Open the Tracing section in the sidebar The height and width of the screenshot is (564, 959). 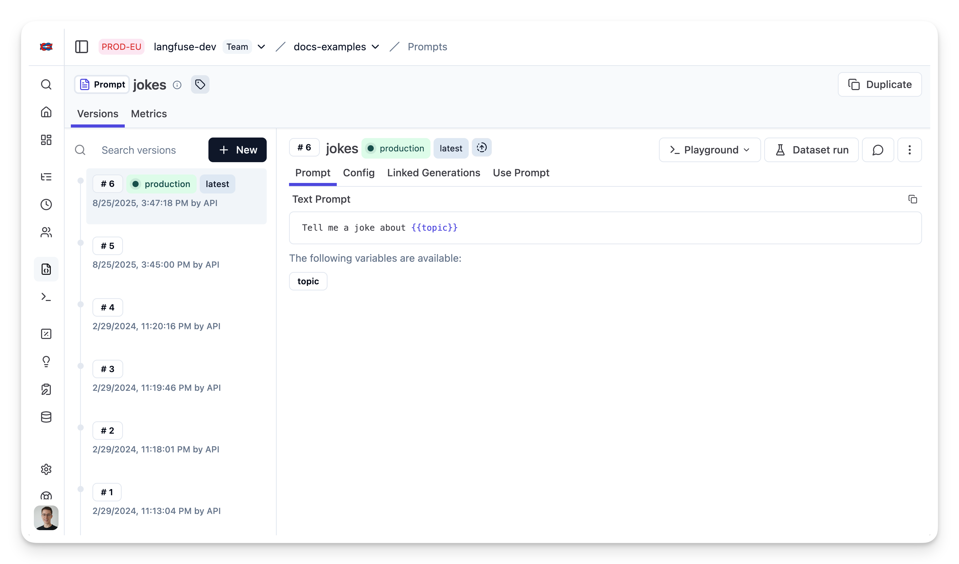tap(46, 177)
